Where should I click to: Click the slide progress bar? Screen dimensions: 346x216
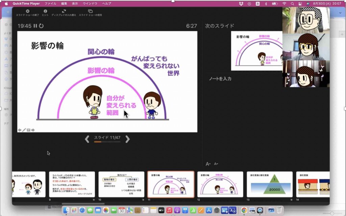107,142
